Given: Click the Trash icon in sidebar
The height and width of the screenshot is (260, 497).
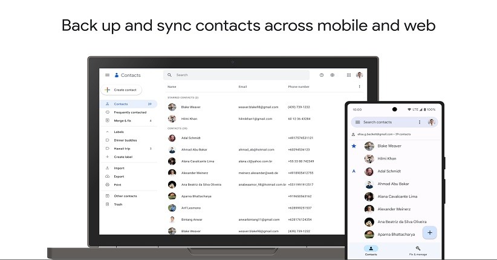Looking at the screenshot, I should pos(108,204).
